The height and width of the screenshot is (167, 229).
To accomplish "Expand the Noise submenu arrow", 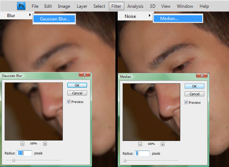I will click(x=150, y=15).
